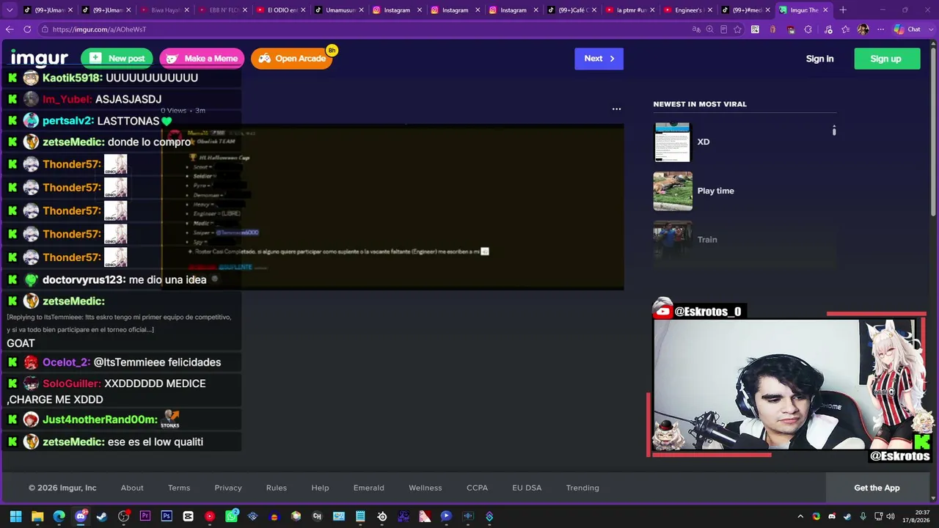Switch to the EBB N' FLOW tab
939x528 pixels.
tap(224, 10)
